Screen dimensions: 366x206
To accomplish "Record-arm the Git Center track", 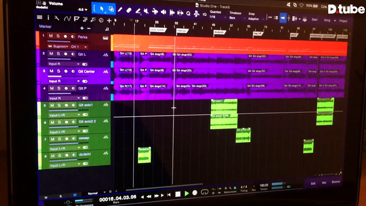I will 66,71.
